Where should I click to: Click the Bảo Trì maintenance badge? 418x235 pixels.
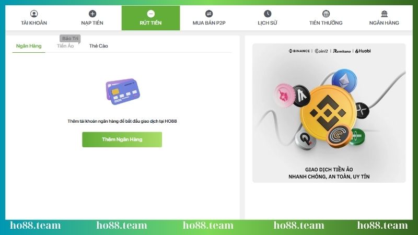coord(70,39)
